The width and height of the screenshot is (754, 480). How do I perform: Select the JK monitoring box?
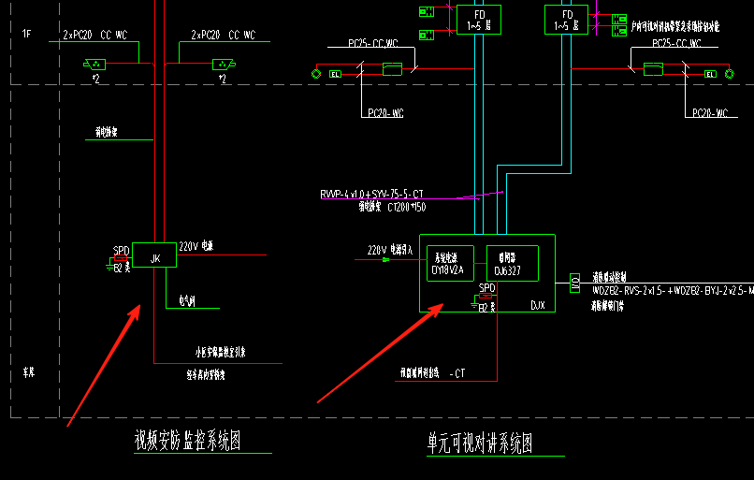coord(154,255)
